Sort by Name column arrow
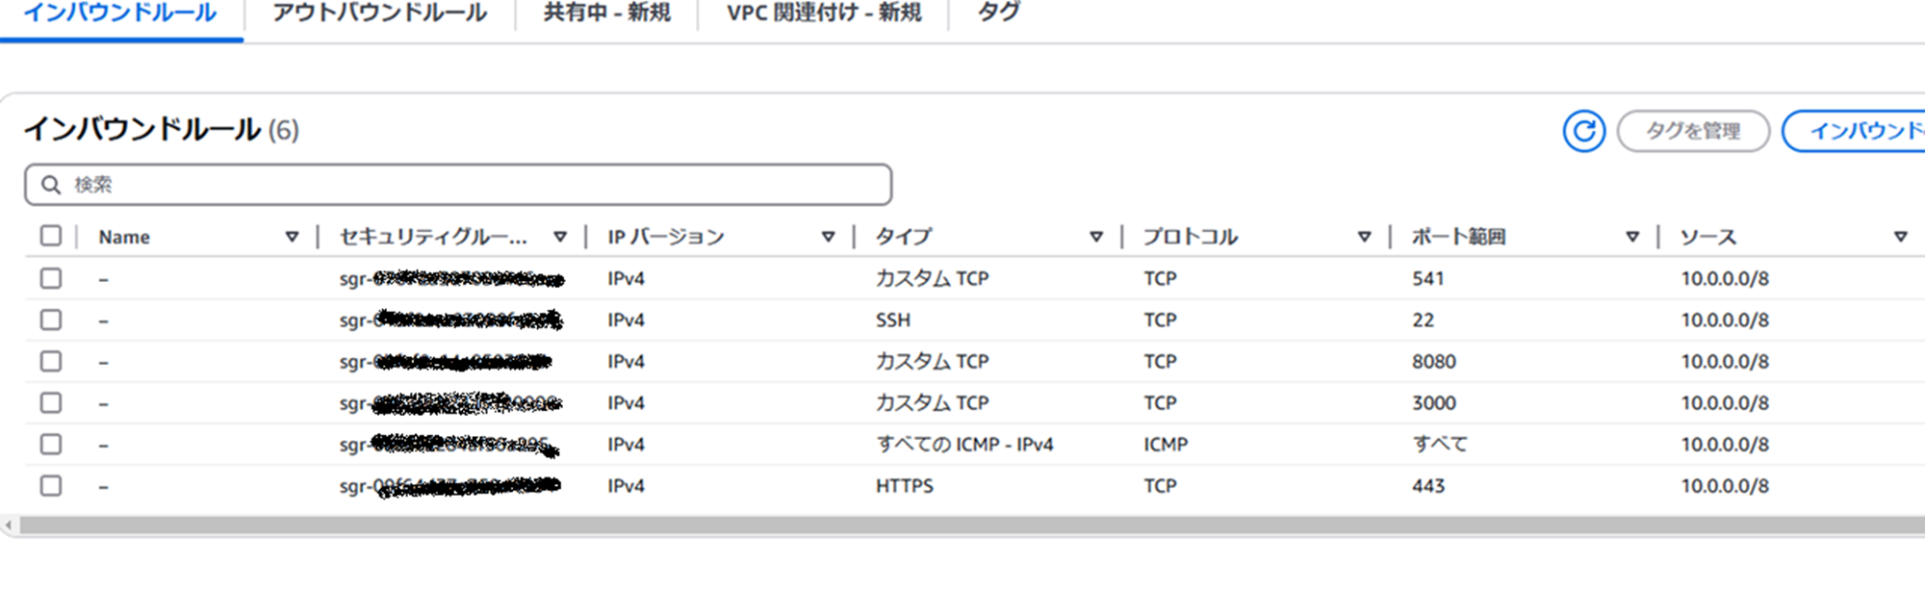 pos(292,237)
